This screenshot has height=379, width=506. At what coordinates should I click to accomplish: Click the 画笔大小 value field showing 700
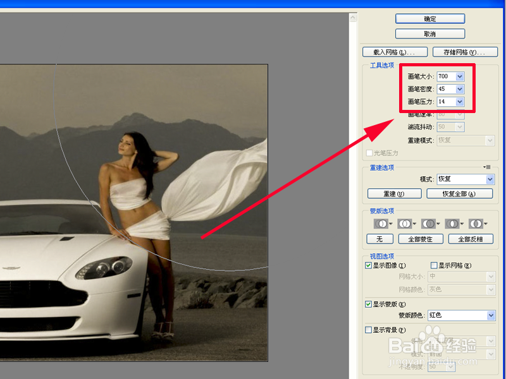click(447, 76)
